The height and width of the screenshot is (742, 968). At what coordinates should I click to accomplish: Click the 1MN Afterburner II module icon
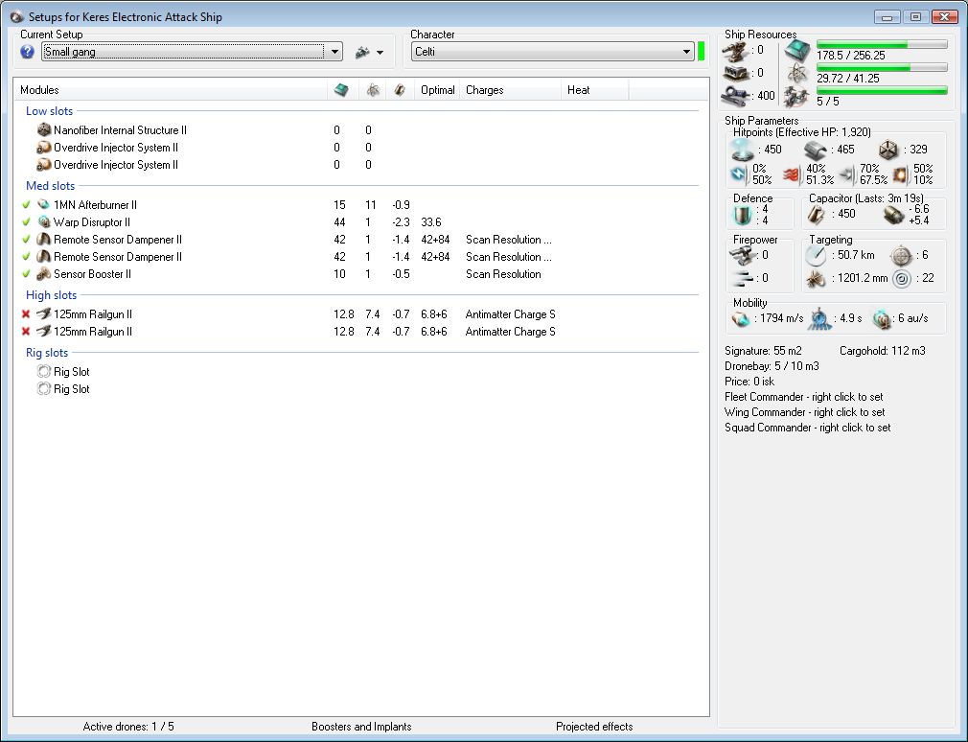(x=44, y=204)
